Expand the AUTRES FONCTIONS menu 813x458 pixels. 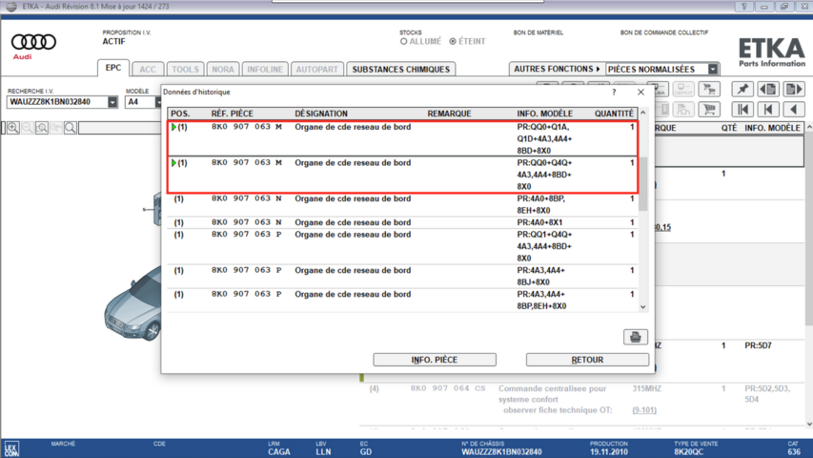coord(557,69)
